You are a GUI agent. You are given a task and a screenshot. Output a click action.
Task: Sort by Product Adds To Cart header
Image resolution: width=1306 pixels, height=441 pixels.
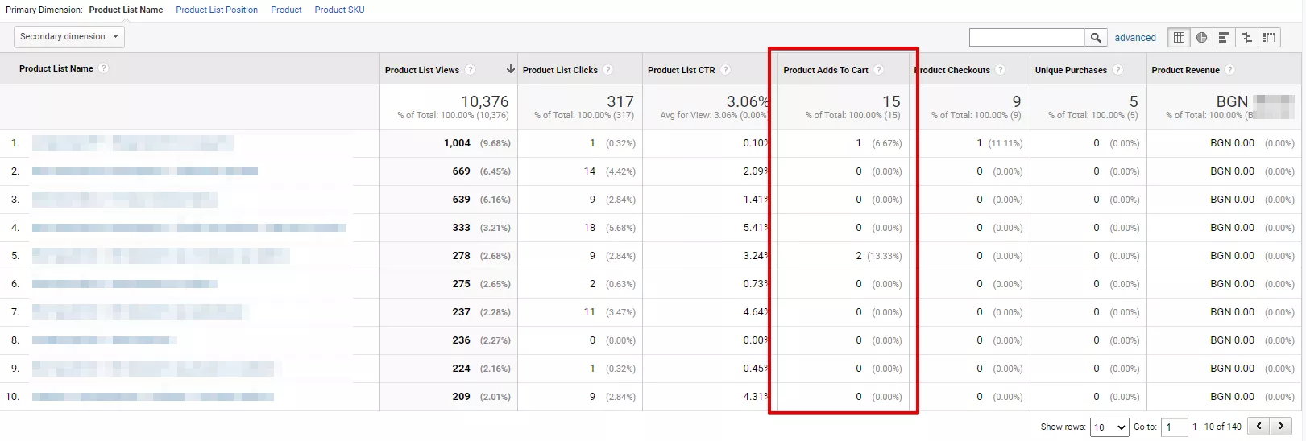pos(826,70)
